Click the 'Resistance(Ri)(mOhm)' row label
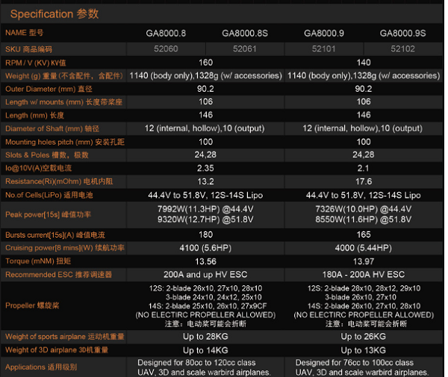The image size is (448, 377). point(59,181)
